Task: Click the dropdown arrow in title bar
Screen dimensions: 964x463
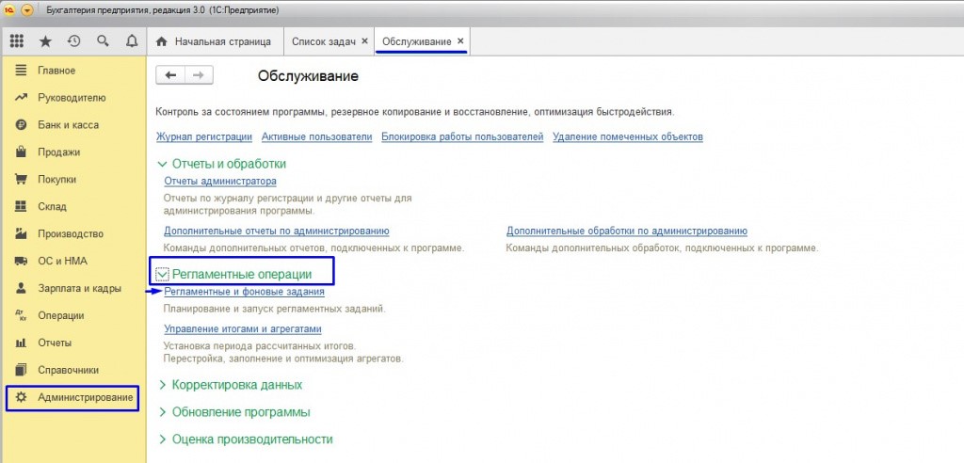Action: tap(26, 9)
